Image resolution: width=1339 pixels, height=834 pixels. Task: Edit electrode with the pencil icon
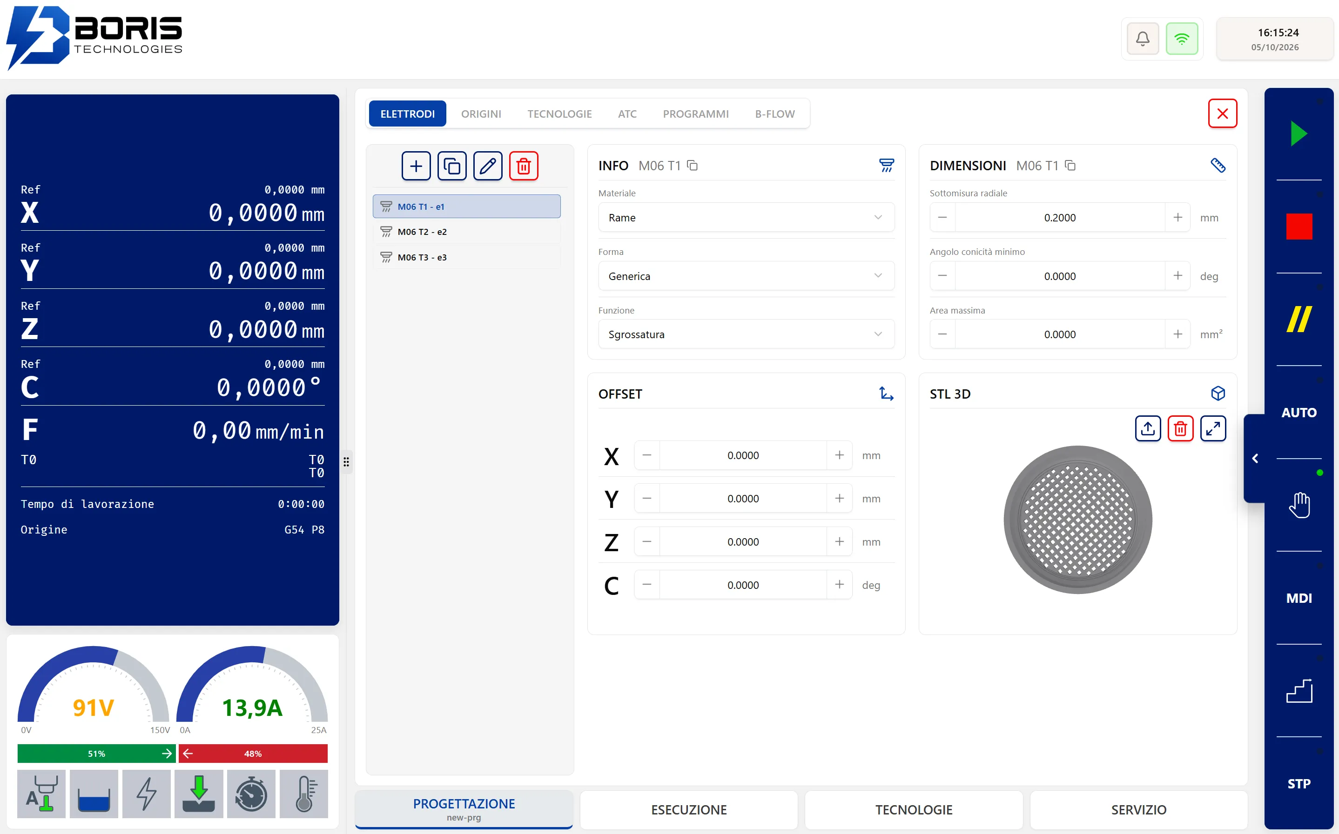(x=487, y=166)
